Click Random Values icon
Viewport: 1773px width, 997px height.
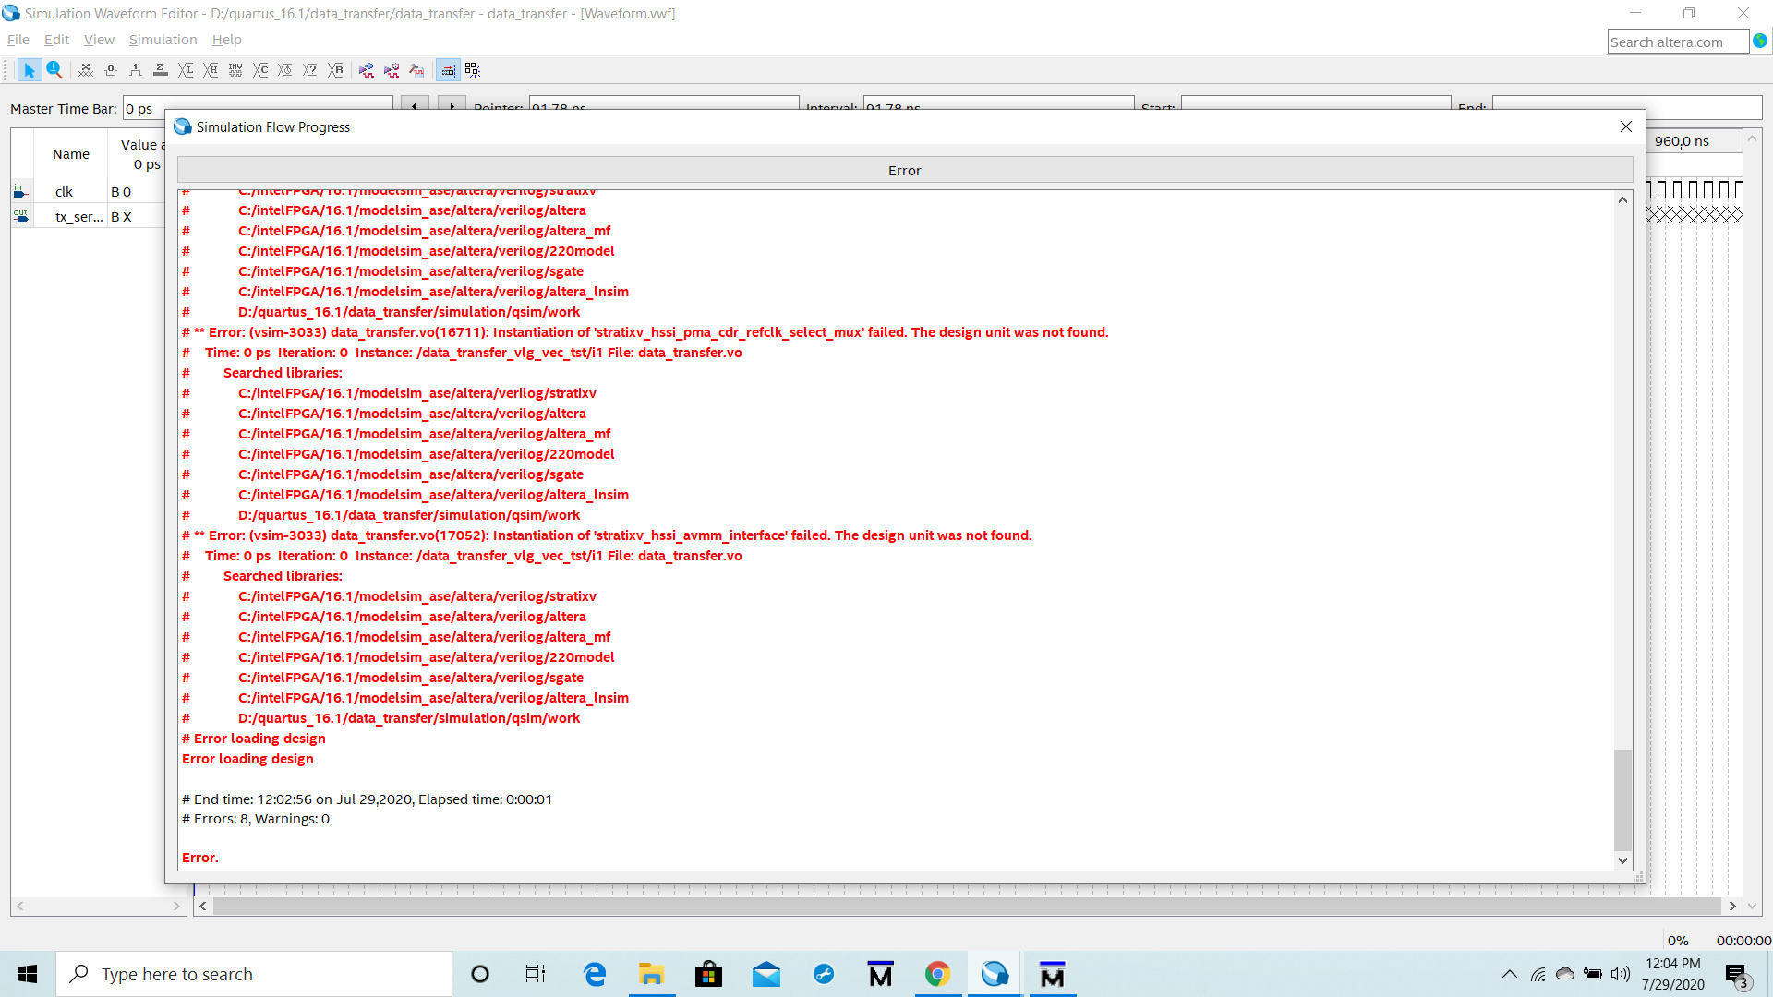pos(336,70)
